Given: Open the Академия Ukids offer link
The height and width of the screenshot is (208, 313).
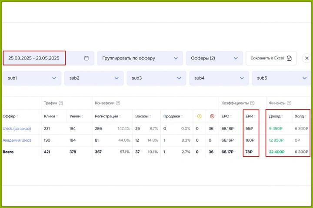Looking at the screenshot, I should 17,140.
